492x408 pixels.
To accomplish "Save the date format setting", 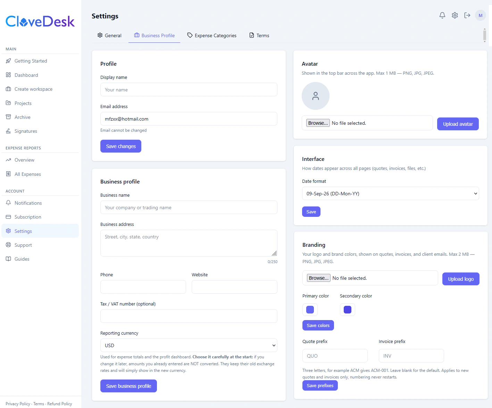I will 311,212.
